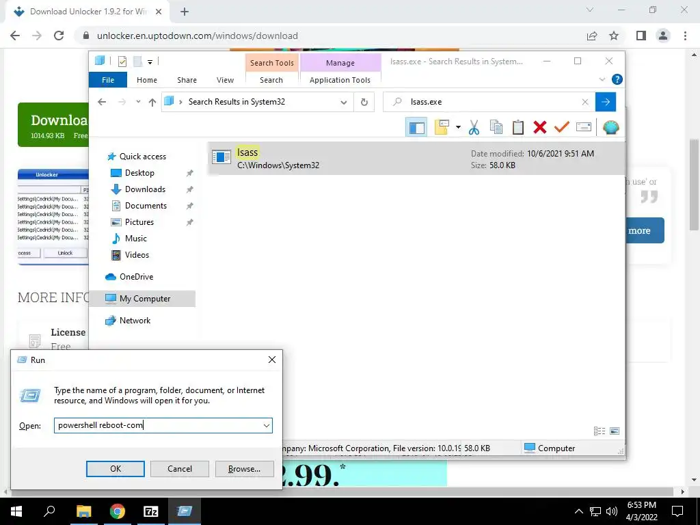
Task: Collapse the Explorer ribbon chevron
Action: coord(602,79)
